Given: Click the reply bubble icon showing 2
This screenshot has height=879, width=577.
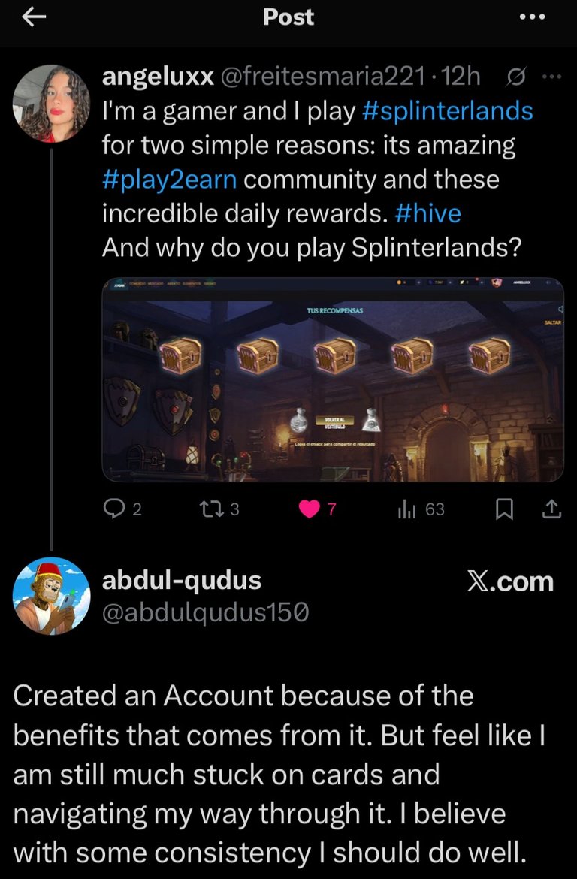Looking at the screenshot, I should [x=113, y=509].
